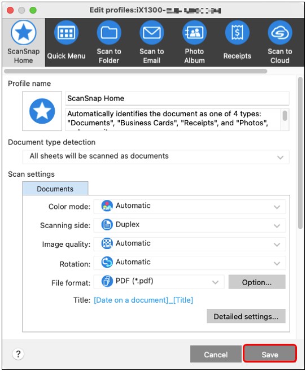
Task: Choose the Scan to Email profile
Action: click(x=151, y=33)
